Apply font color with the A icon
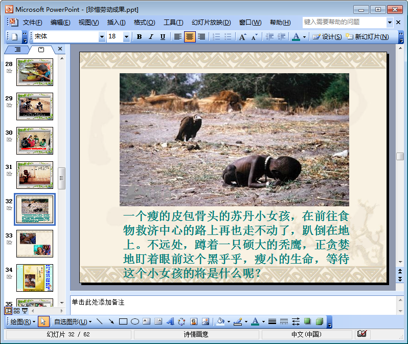The width and height of the screenshot is (408, 344). [296, 37]
